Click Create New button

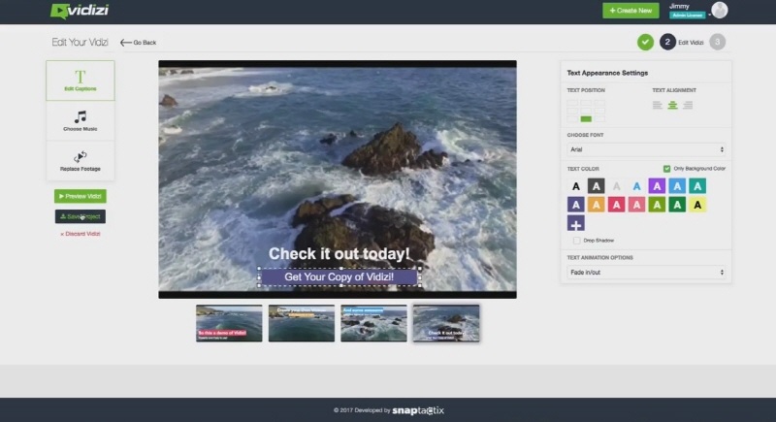pos(630,11)
